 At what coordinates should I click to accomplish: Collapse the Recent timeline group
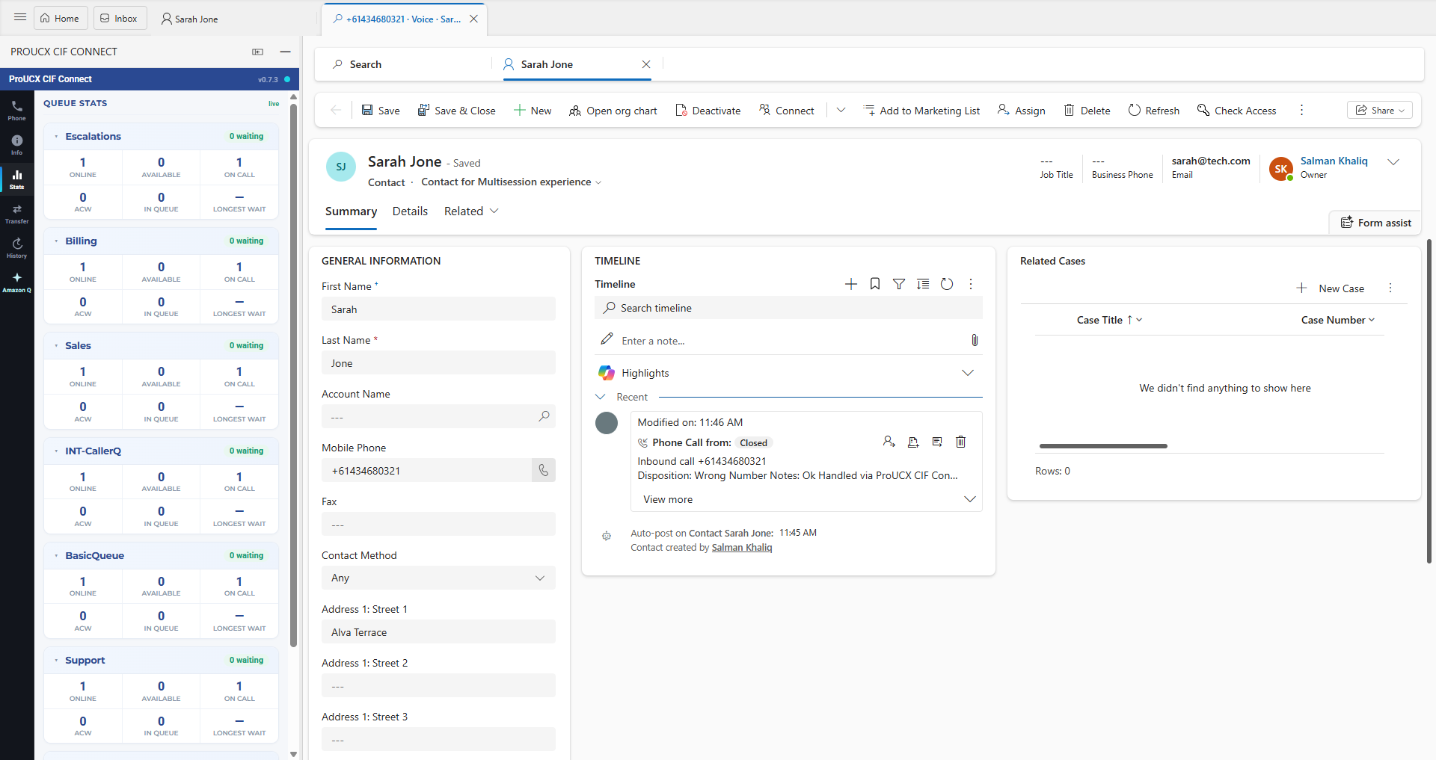click(601, 397)
